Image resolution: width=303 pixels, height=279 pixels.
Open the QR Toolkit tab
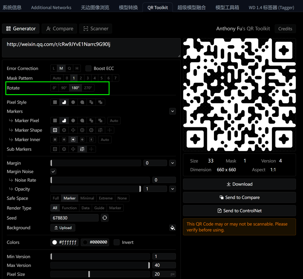click(x=157, y=8)
